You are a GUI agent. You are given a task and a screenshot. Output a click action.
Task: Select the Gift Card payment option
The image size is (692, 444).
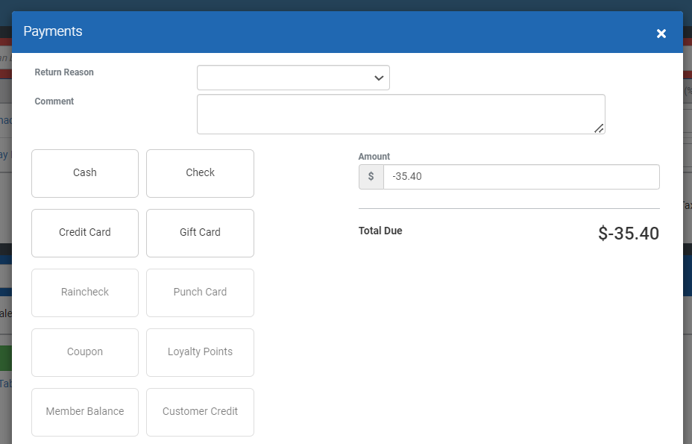(x=200, y=233)
